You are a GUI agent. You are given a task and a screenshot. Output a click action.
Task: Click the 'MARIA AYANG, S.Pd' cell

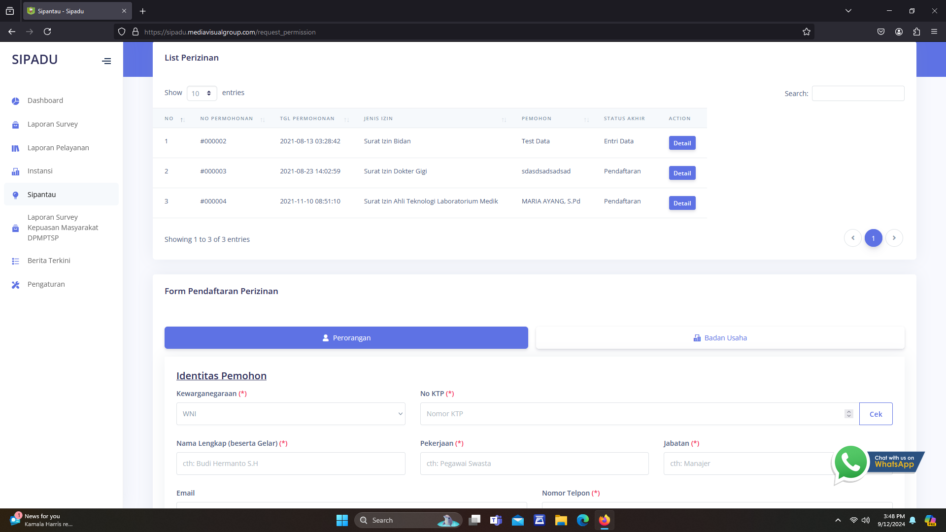[551, 201]
